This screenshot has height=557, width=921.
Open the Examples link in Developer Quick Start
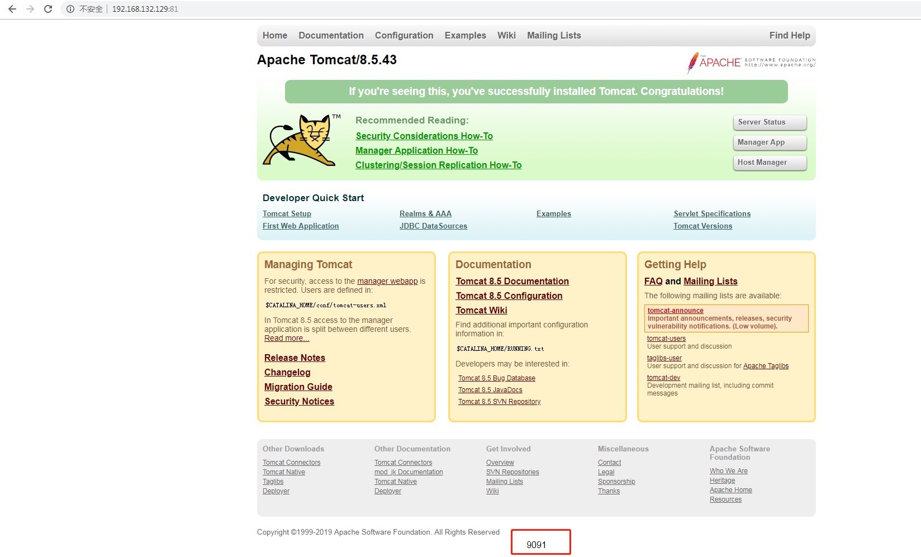[x=554, y=213]
